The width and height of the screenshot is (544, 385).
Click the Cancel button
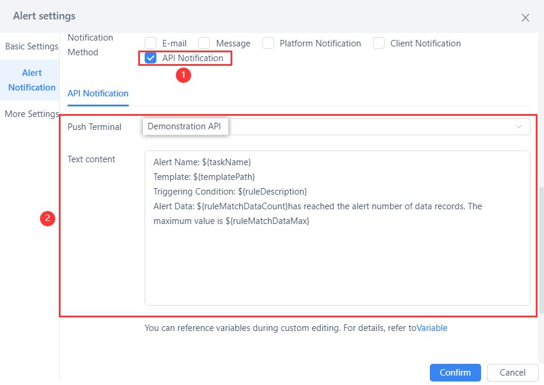click(512, 372)
